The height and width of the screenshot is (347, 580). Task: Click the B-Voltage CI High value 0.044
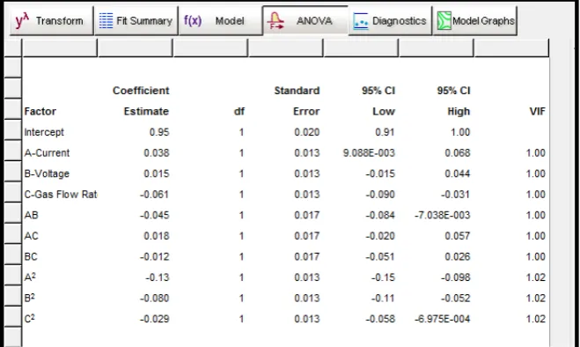458,173
